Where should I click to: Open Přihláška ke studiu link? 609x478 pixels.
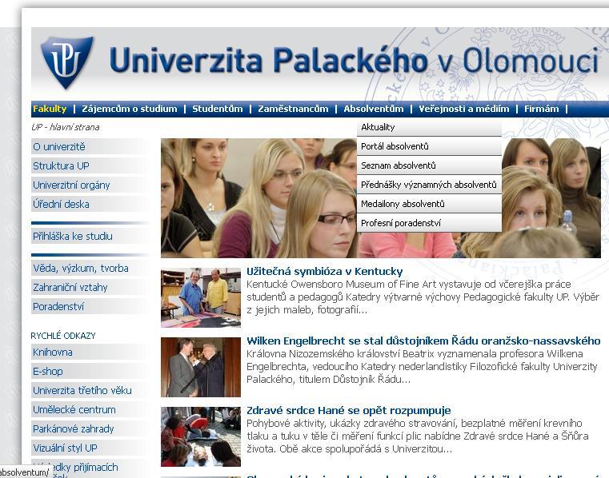(90, 236)
